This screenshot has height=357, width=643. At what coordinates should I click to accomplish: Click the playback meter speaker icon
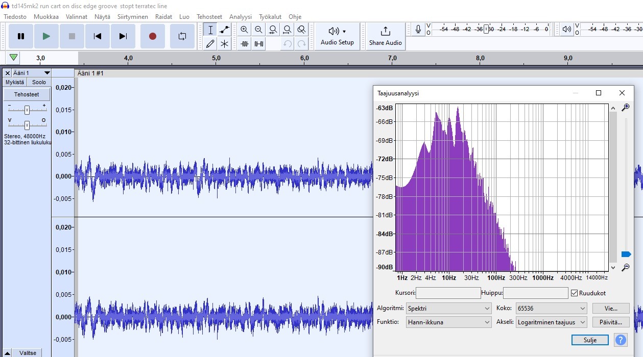[x=567, y=30]
